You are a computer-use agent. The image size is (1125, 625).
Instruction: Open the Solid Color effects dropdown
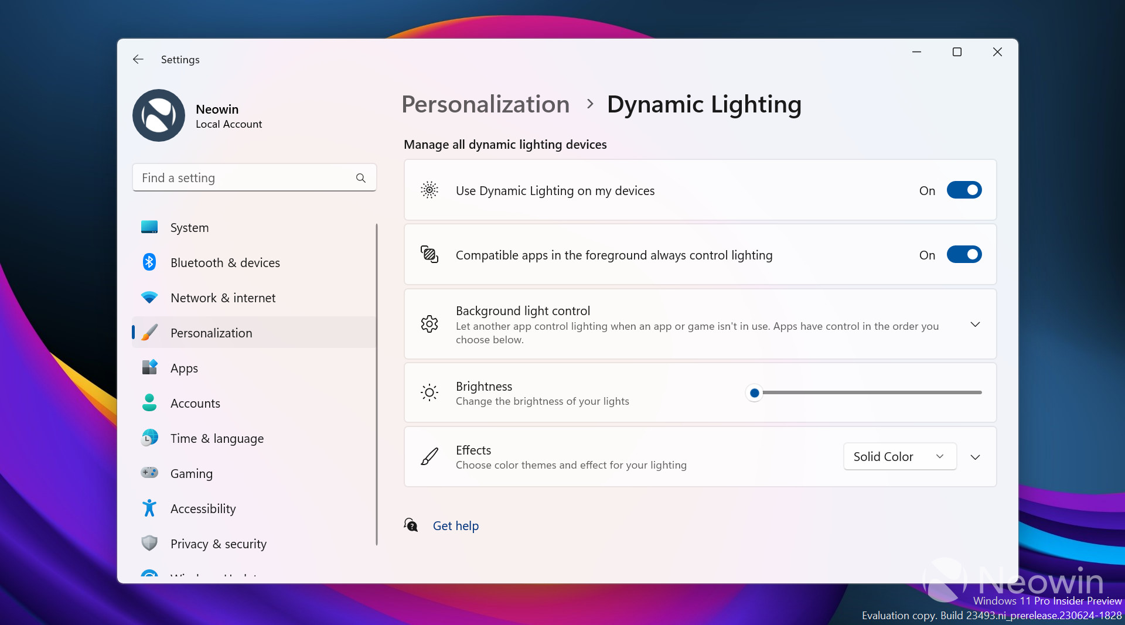(x=899, y=456)
